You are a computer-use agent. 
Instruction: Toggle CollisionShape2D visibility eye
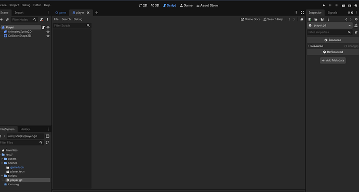pos(48,36)
